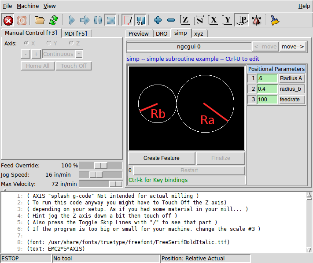Click the Radius A value input field
Image resolution: width=313 pixels, height=263 pixels.
(x=267, y=78)
